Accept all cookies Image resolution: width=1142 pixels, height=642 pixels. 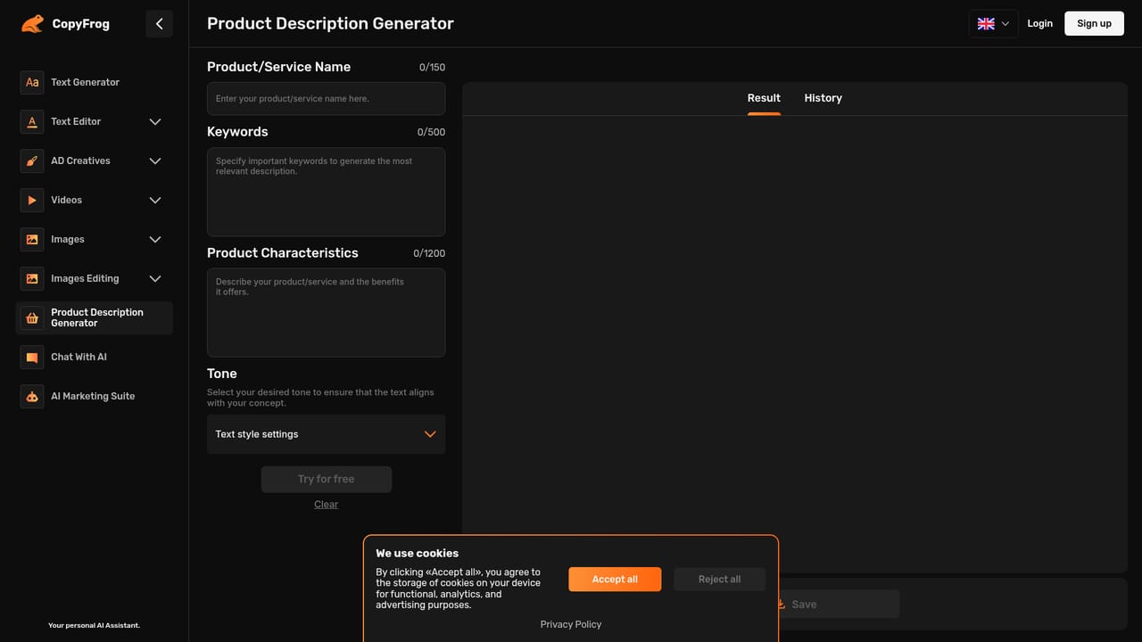click(615, 579)
